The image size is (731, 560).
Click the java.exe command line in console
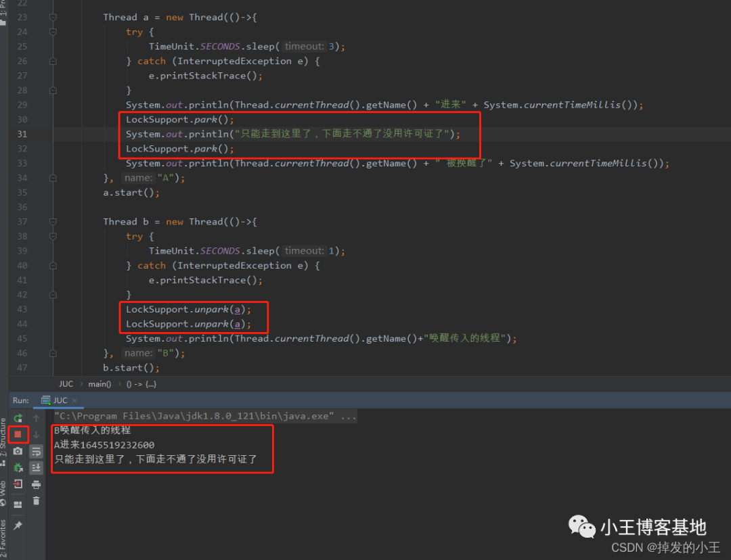coord(205,416)
